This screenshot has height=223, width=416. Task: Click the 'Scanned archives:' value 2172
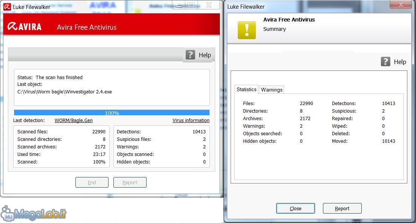100,147
